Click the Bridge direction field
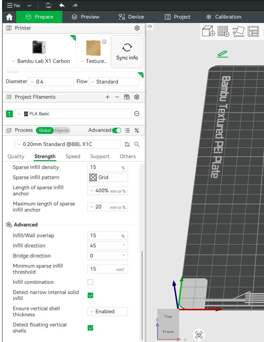264x342 pixels. click(x=107, y=256)
